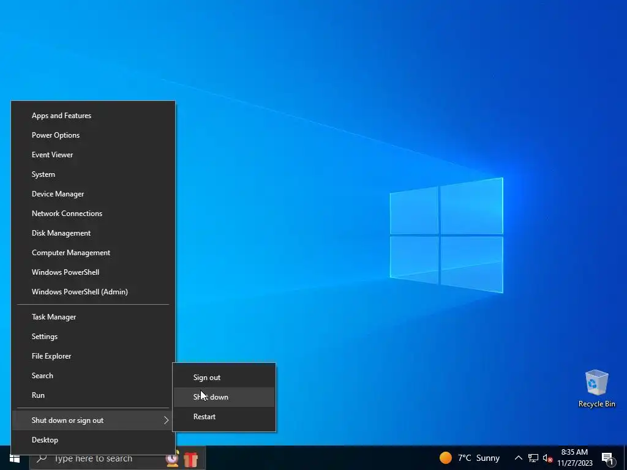Open the System entry

[93, 174]
